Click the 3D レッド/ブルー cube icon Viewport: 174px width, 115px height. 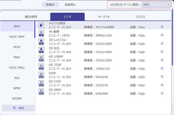[x=41, y=42]
